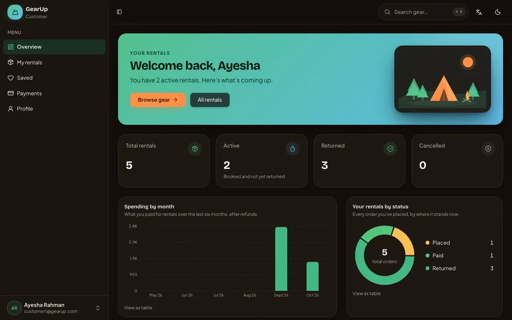Click the MENU section label
This screenshot has width=512, height=320.
[x=15, y=32]
